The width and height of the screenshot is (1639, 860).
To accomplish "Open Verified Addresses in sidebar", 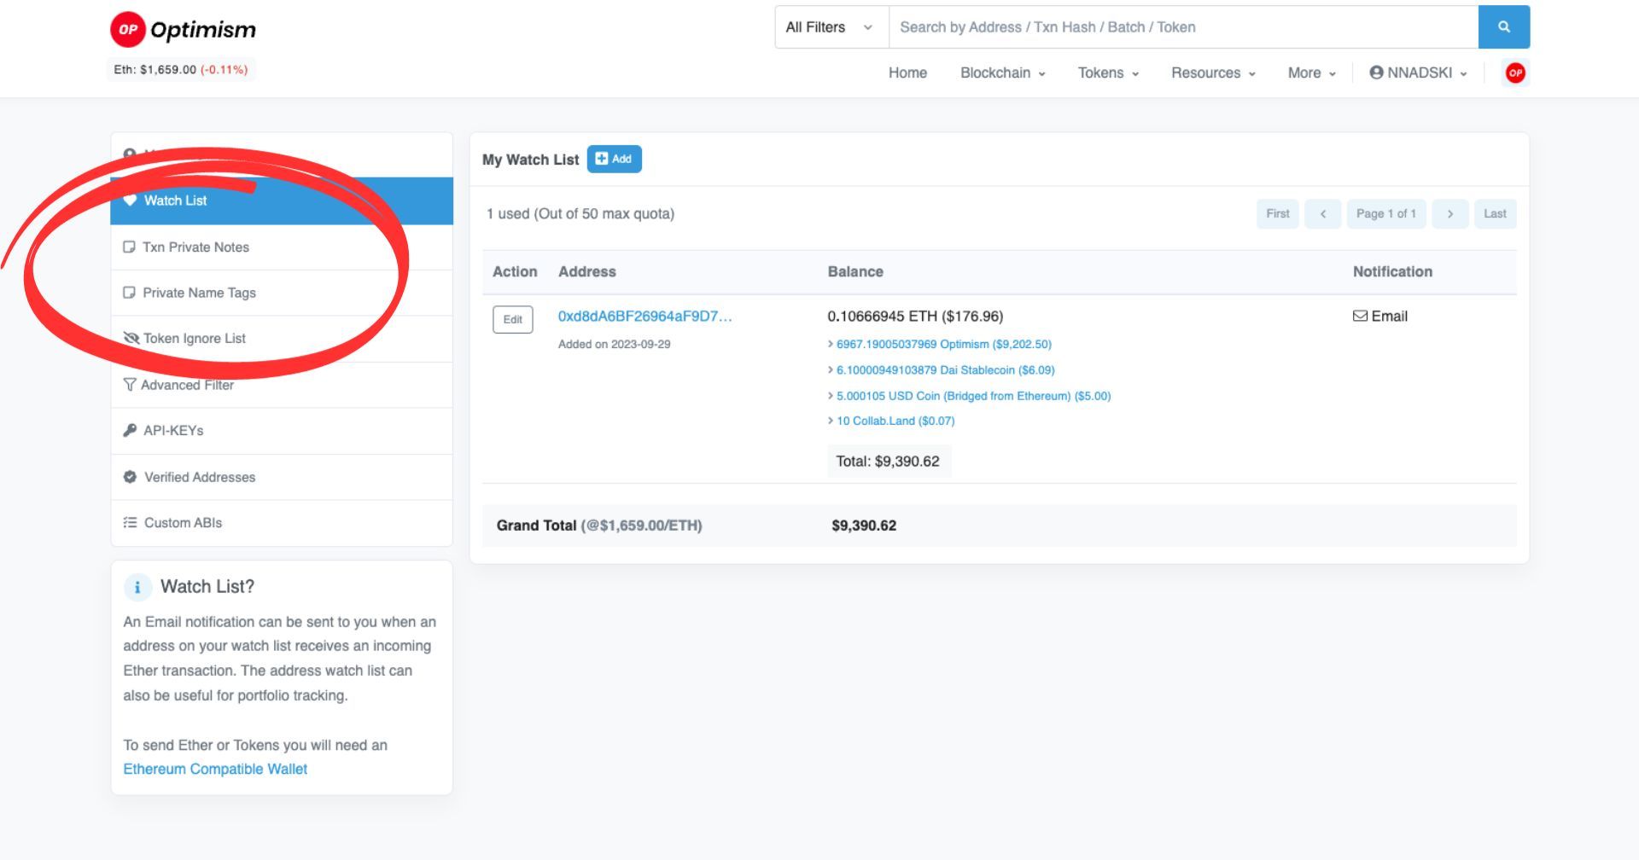I will coord(282,477).
